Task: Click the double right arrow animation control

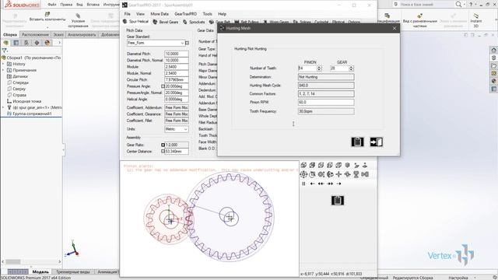Action: point(330,184)
